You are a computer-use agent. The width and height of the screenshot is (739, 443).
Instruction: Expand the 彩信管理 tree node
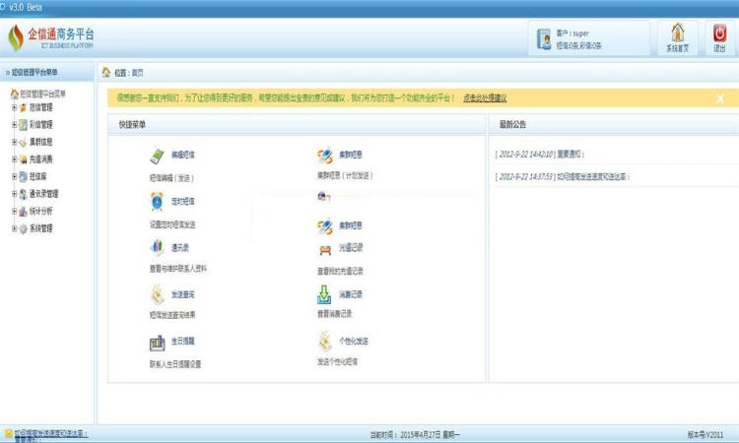14,125
